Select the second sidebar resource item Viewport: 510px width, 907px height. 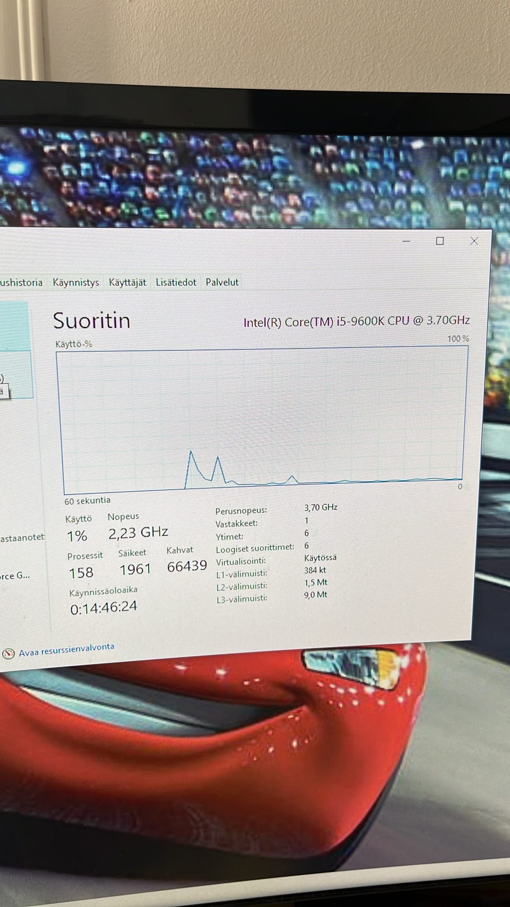pyautogui.click(x=16, y=375)
